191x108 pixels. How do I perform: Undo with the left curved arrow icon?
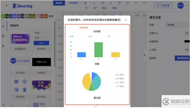pos(136,3)
